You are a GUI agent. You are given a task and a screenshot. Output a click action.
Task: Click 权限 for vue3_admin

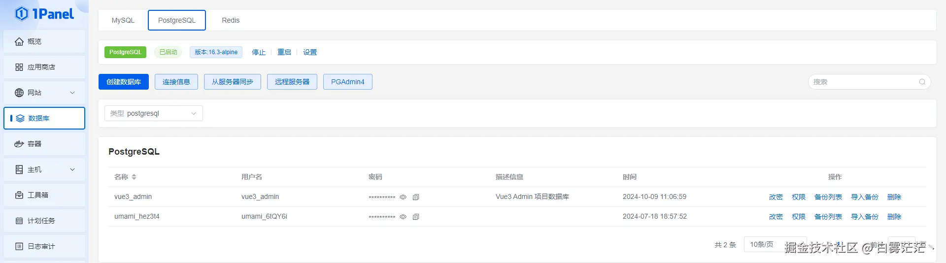click(x=799, y=197)
